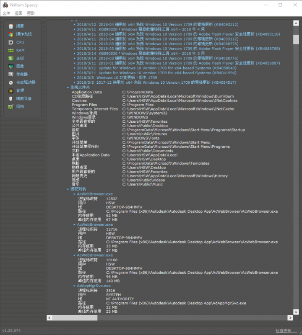The image size is (302, 335).
Task: Select the 本地Application Data row label
Action: point(91,155)
